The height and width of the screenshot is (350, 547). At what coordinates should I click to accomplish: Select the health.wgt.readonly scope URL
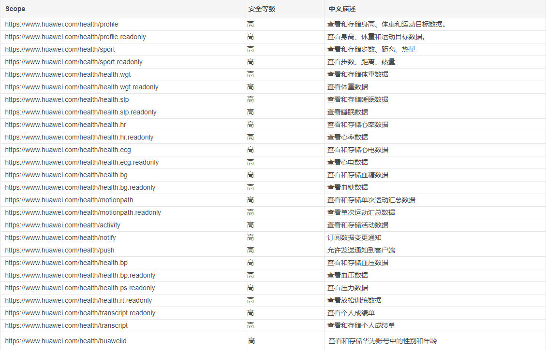(x=82, y=87)
